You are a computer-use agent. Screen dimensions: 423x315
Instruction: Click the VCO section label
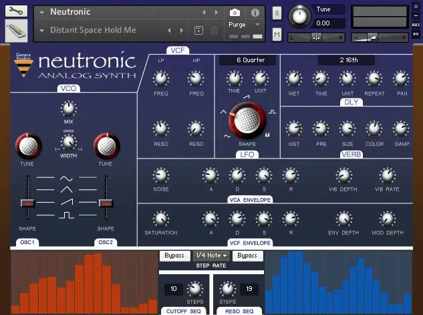[69, 88]
